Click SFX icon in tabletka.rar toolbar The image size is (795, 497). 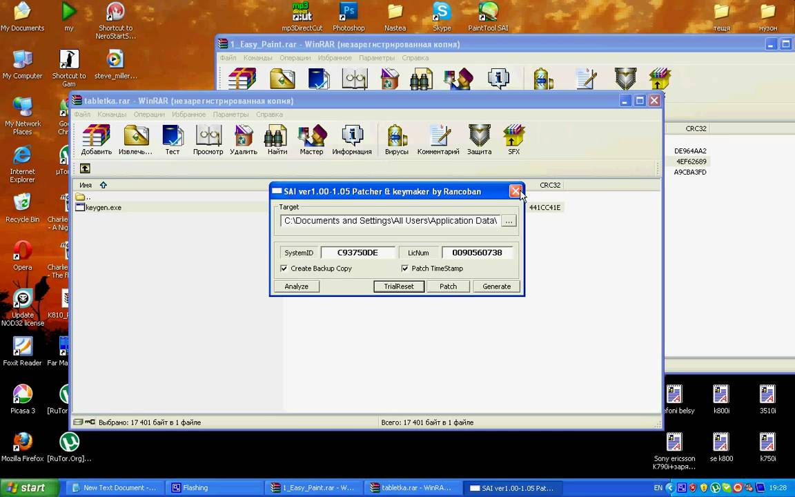tap(513, 139)
